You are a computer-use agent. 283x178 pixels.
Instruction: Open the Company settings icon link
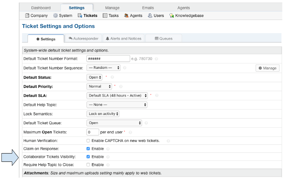coord(27,15)
